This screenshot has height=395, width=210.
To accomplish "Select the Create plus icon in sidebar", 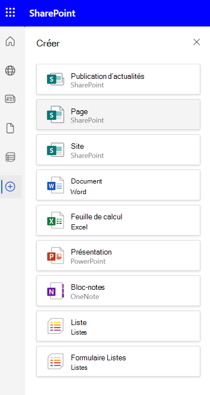I will 10,187.
